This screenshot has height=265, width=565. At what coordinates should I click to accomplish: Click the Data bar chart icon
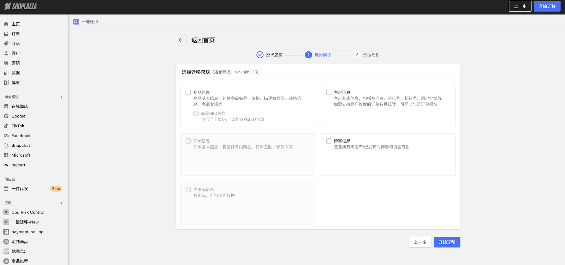[x=6, y=73]
